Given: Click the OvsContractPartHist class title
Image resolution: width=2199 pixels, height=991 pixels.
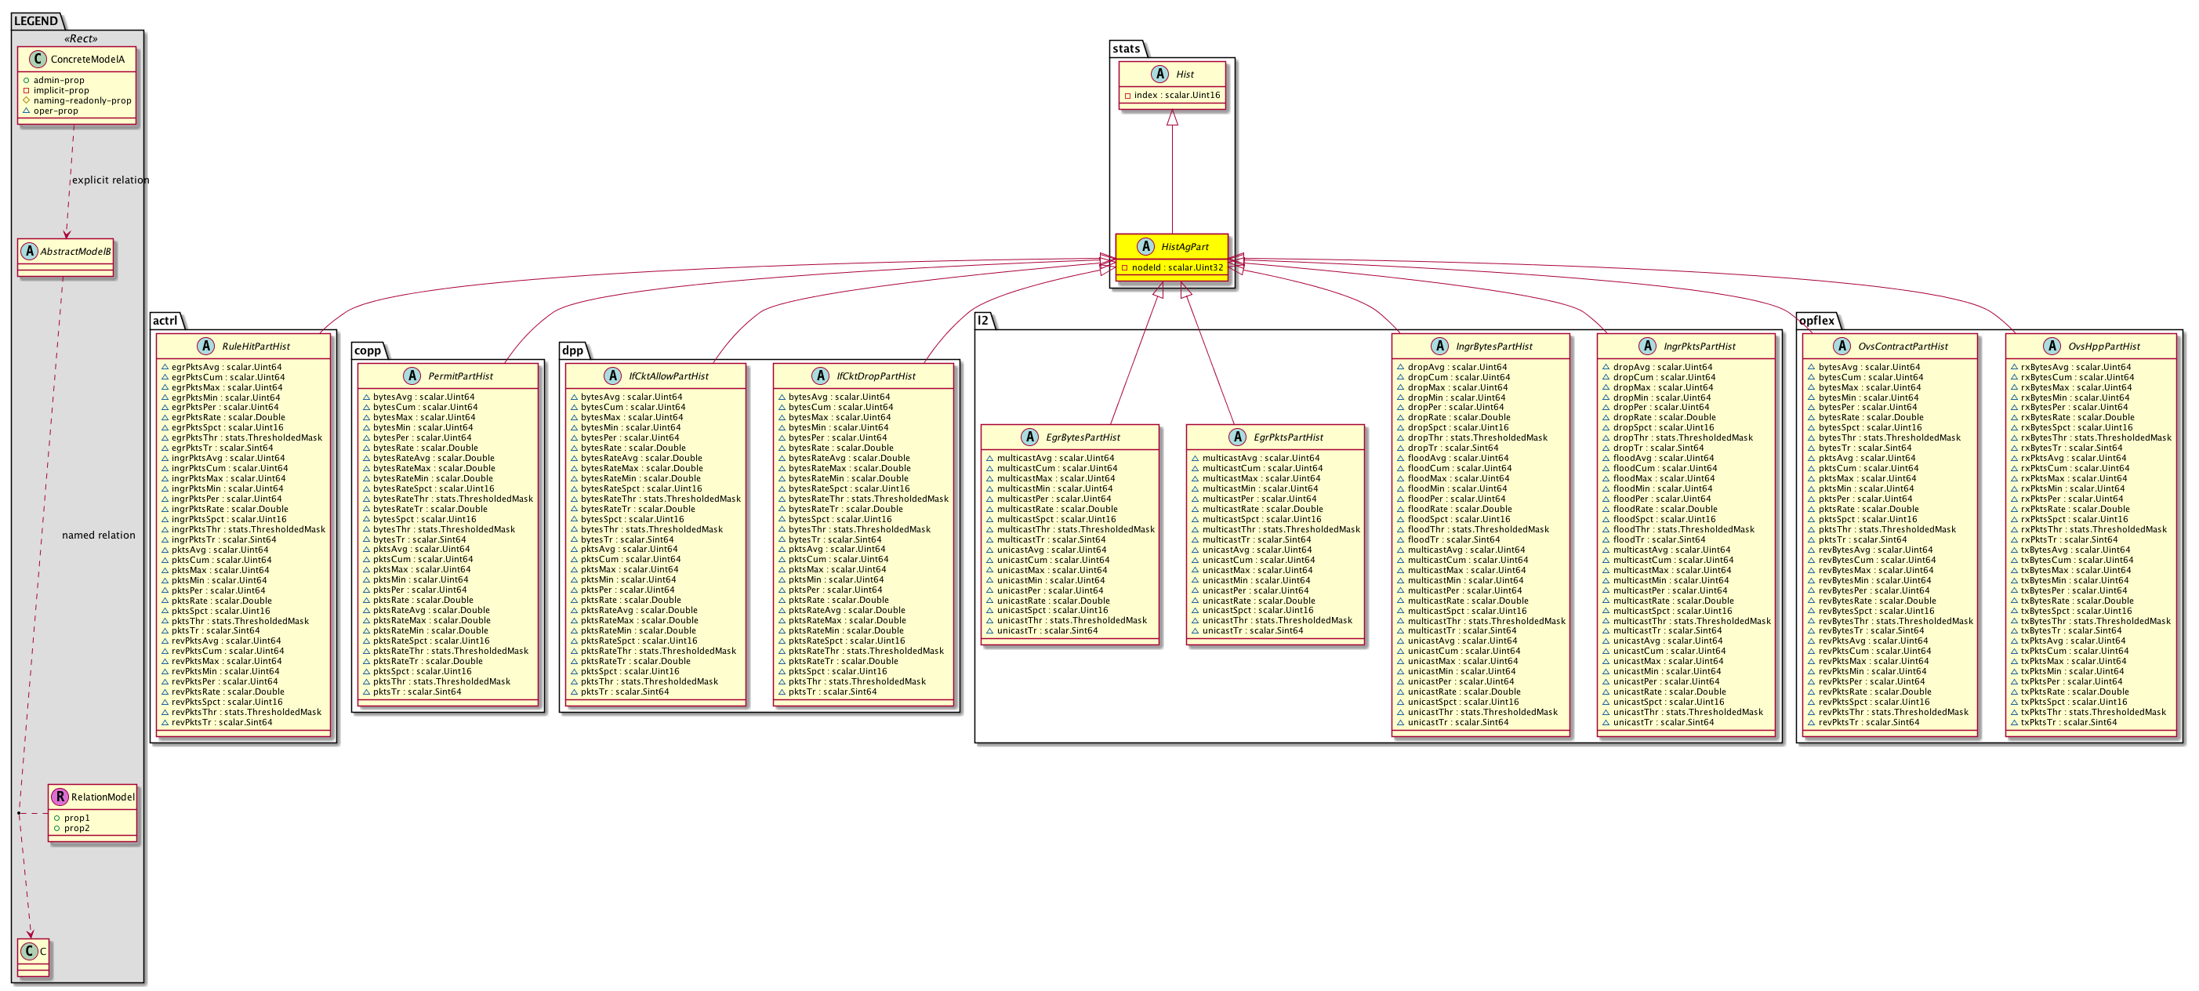Looking at the screenshot, I should pyautogui.click(x=1903, y=346).
